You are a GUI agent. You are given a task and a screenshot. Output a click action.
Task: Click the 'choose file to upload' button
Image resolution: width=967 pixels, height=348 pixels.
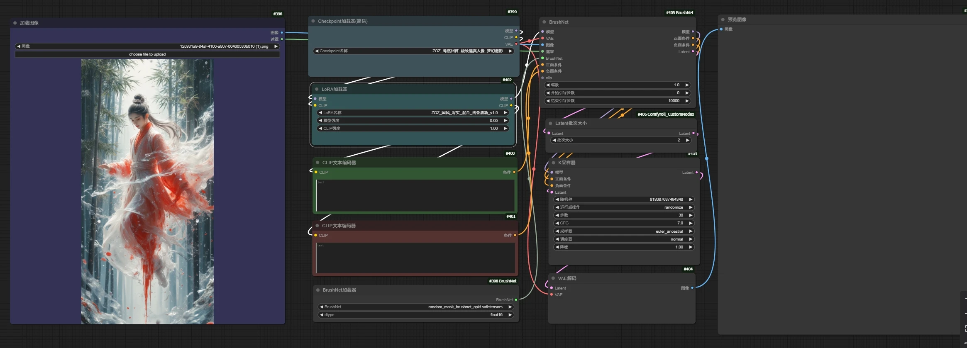pyautogui.click(x=147, y=54)
